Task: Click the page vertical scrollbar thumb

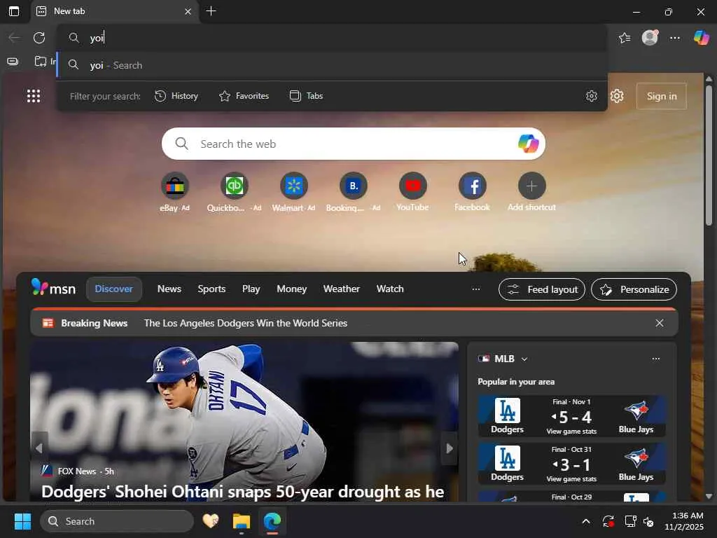Action: [709, 156]
